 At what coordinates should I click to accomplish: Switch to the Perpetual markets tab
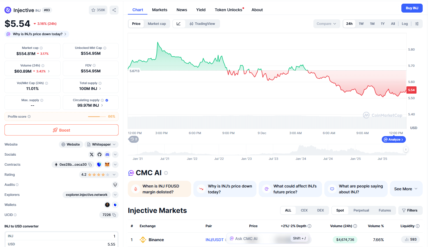click(x=361, y=210)
